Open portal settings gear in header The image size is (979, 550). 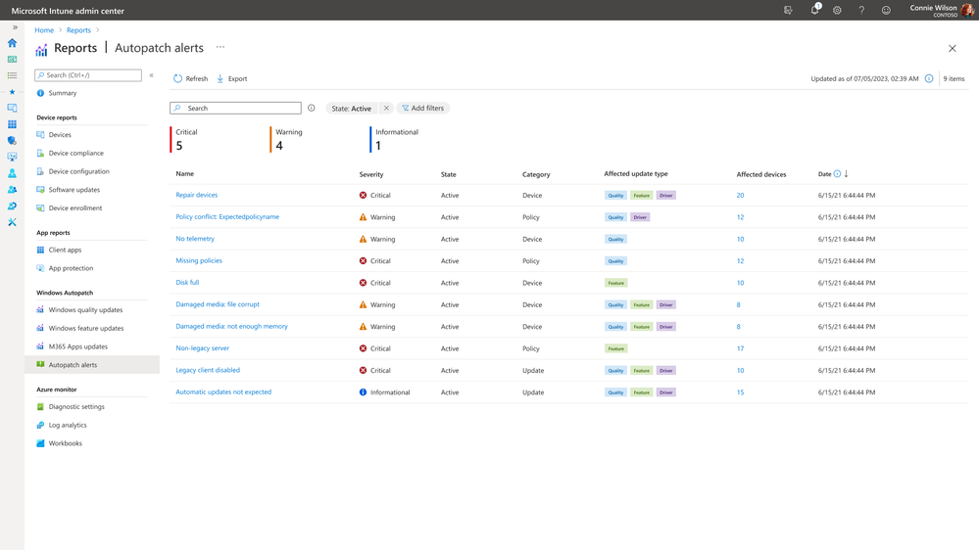tap(837, 10)
